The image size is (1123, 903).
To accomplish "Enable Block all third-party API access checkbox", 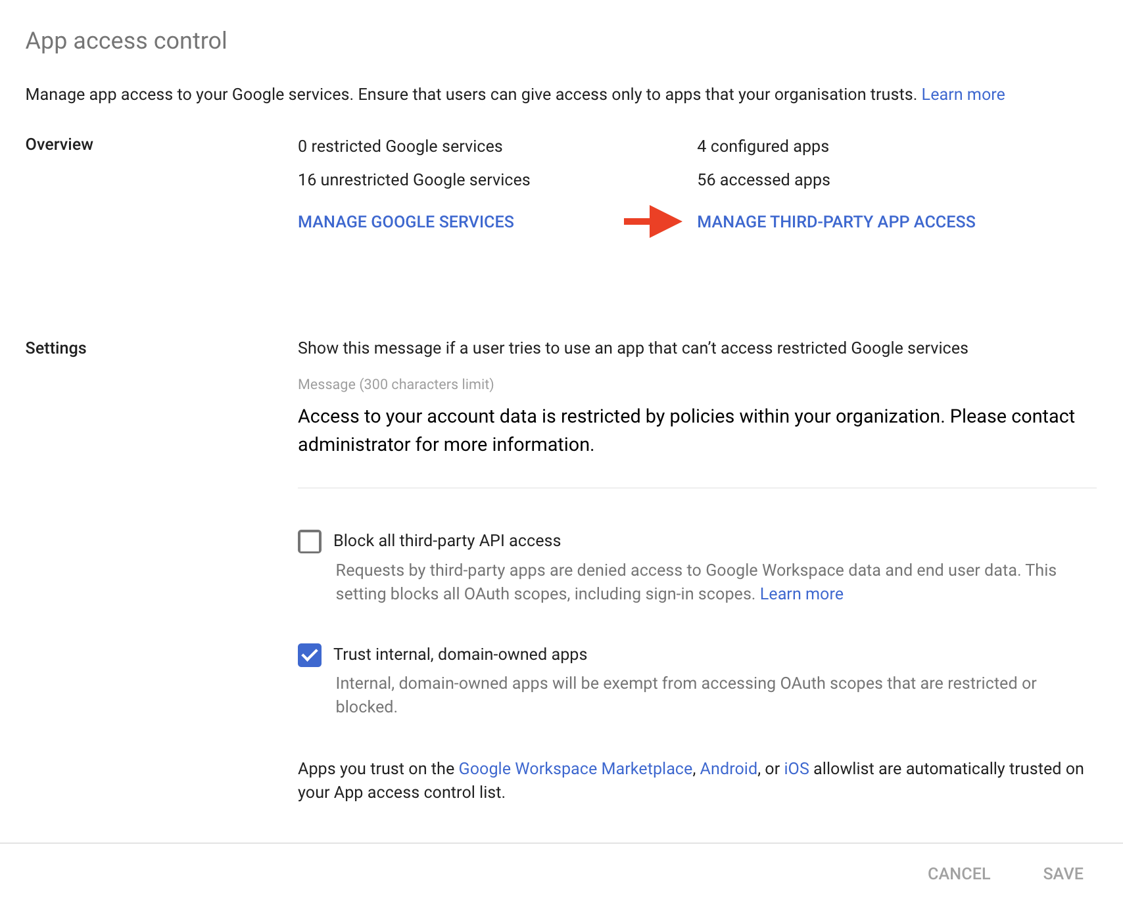I will pyautogui.click(x=310, y=542).
